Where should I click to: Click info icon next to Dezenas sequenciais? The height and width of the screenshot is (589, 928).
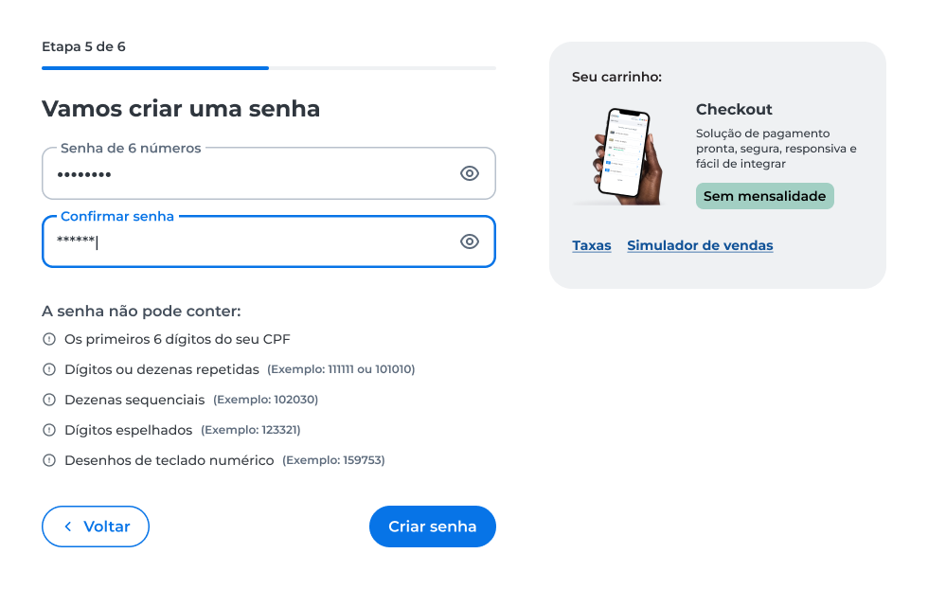point(49,400)
